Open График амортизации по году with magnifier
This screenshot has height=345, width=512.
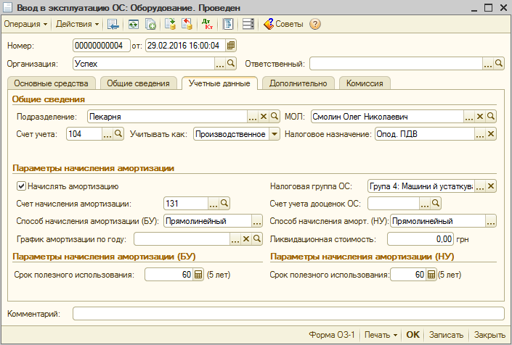[x=256, y=239]
